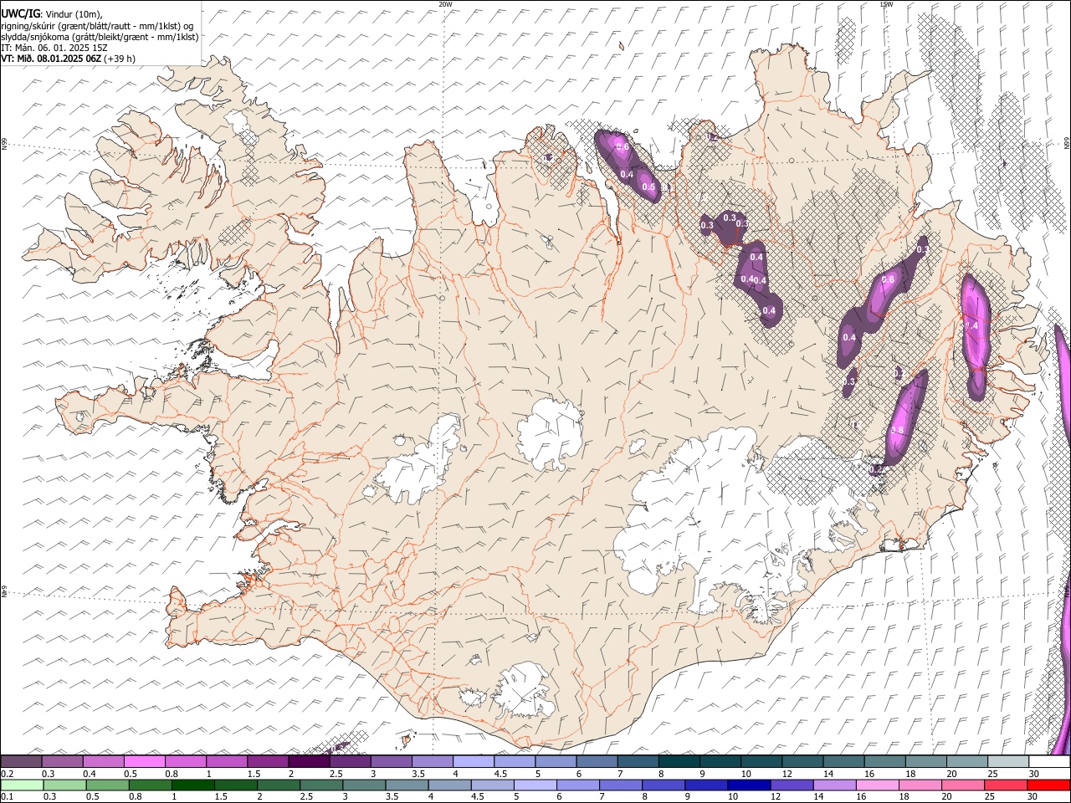Select the white swatch labelled 30 in the upper legend
This screenshot has height=803, width=1071.
tap(1048, 762)
